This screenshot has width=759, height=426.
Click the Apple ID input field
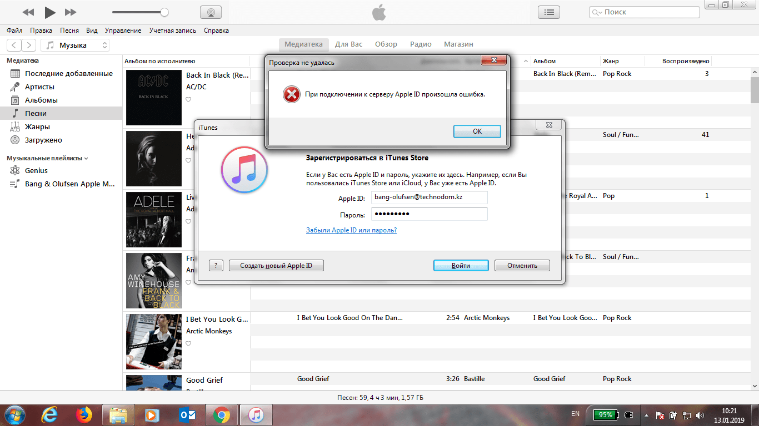pos(429,197)
